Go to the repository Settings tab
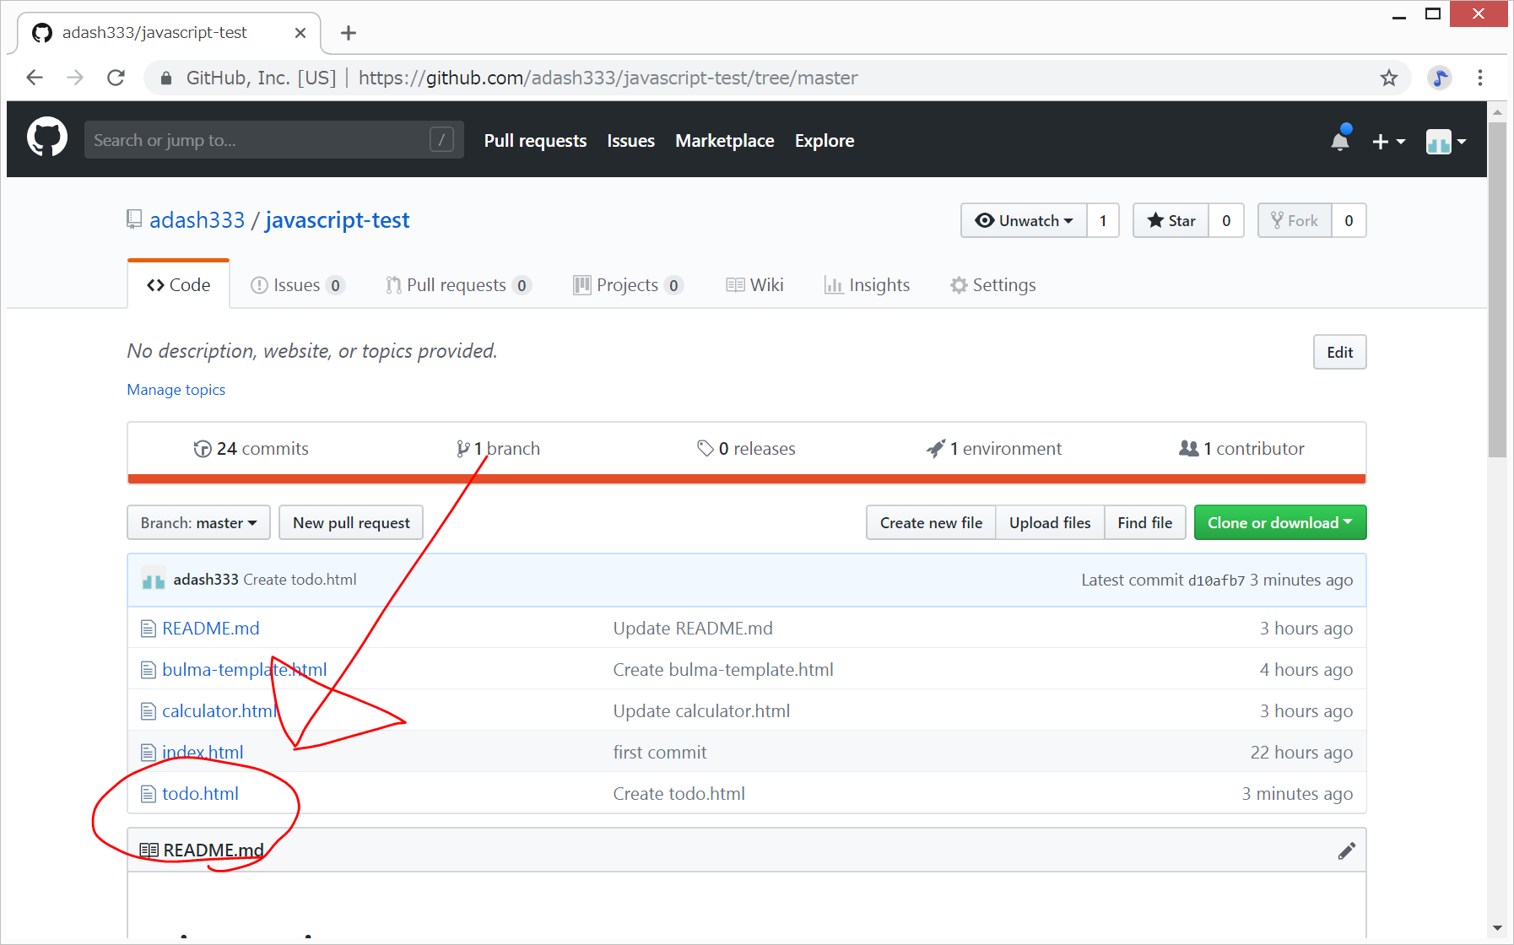The image size is (1514, 945). 992,285
